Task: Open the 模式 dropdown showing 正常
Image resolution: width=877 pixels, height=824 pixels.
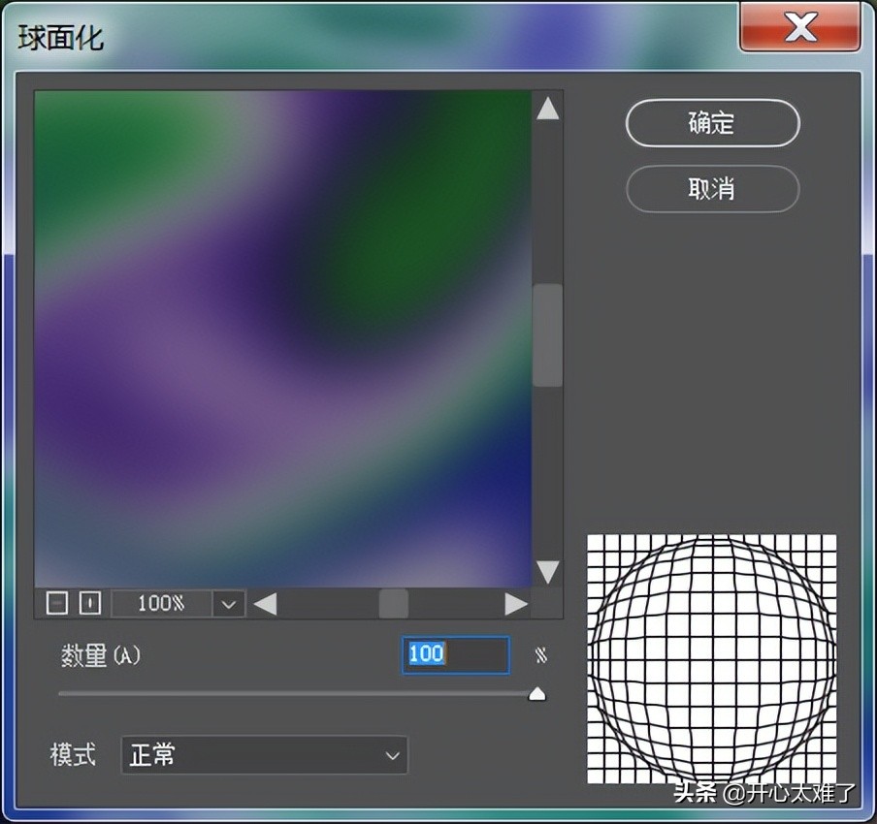Action: 264,755
